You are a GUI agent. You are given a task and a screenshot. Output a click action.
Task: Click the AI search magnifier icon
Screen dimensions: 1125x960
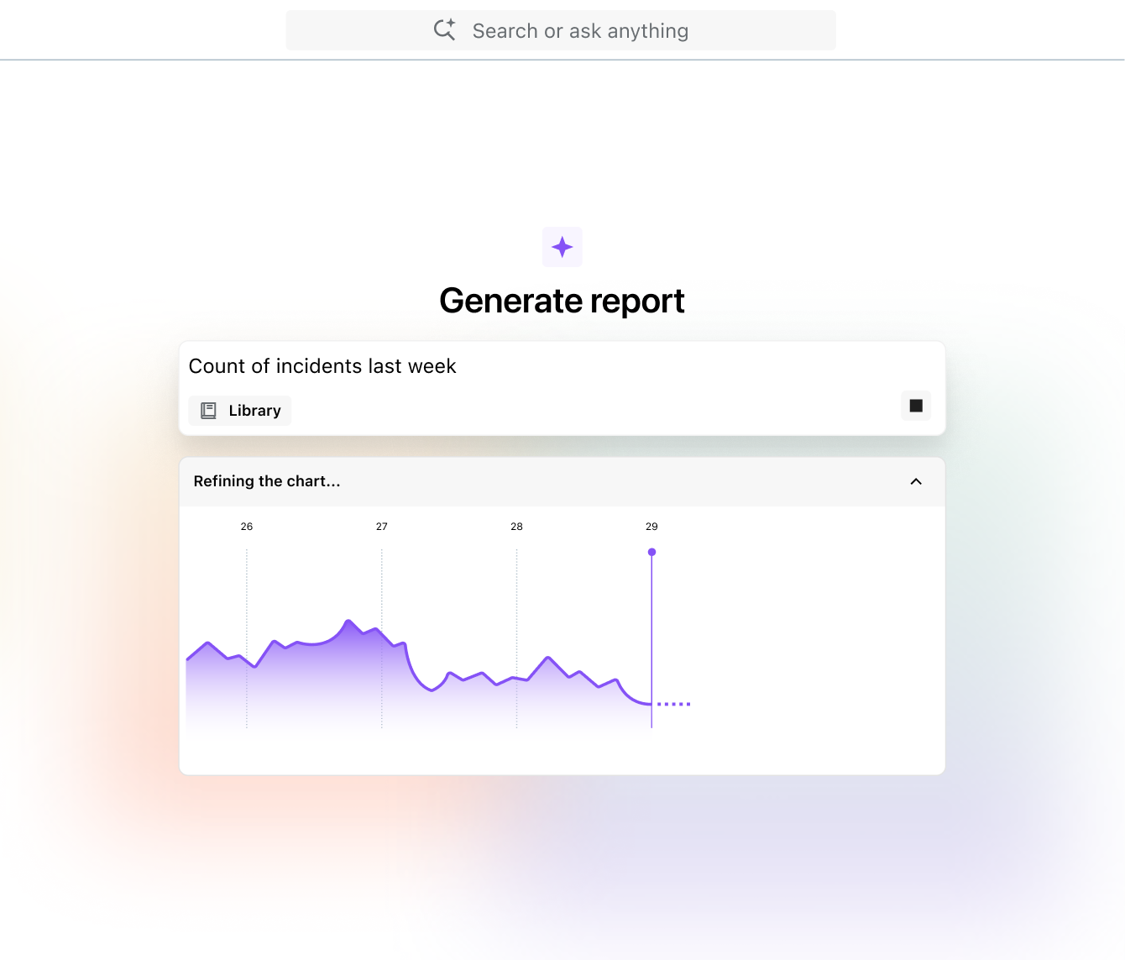click(x=444, y=30)
